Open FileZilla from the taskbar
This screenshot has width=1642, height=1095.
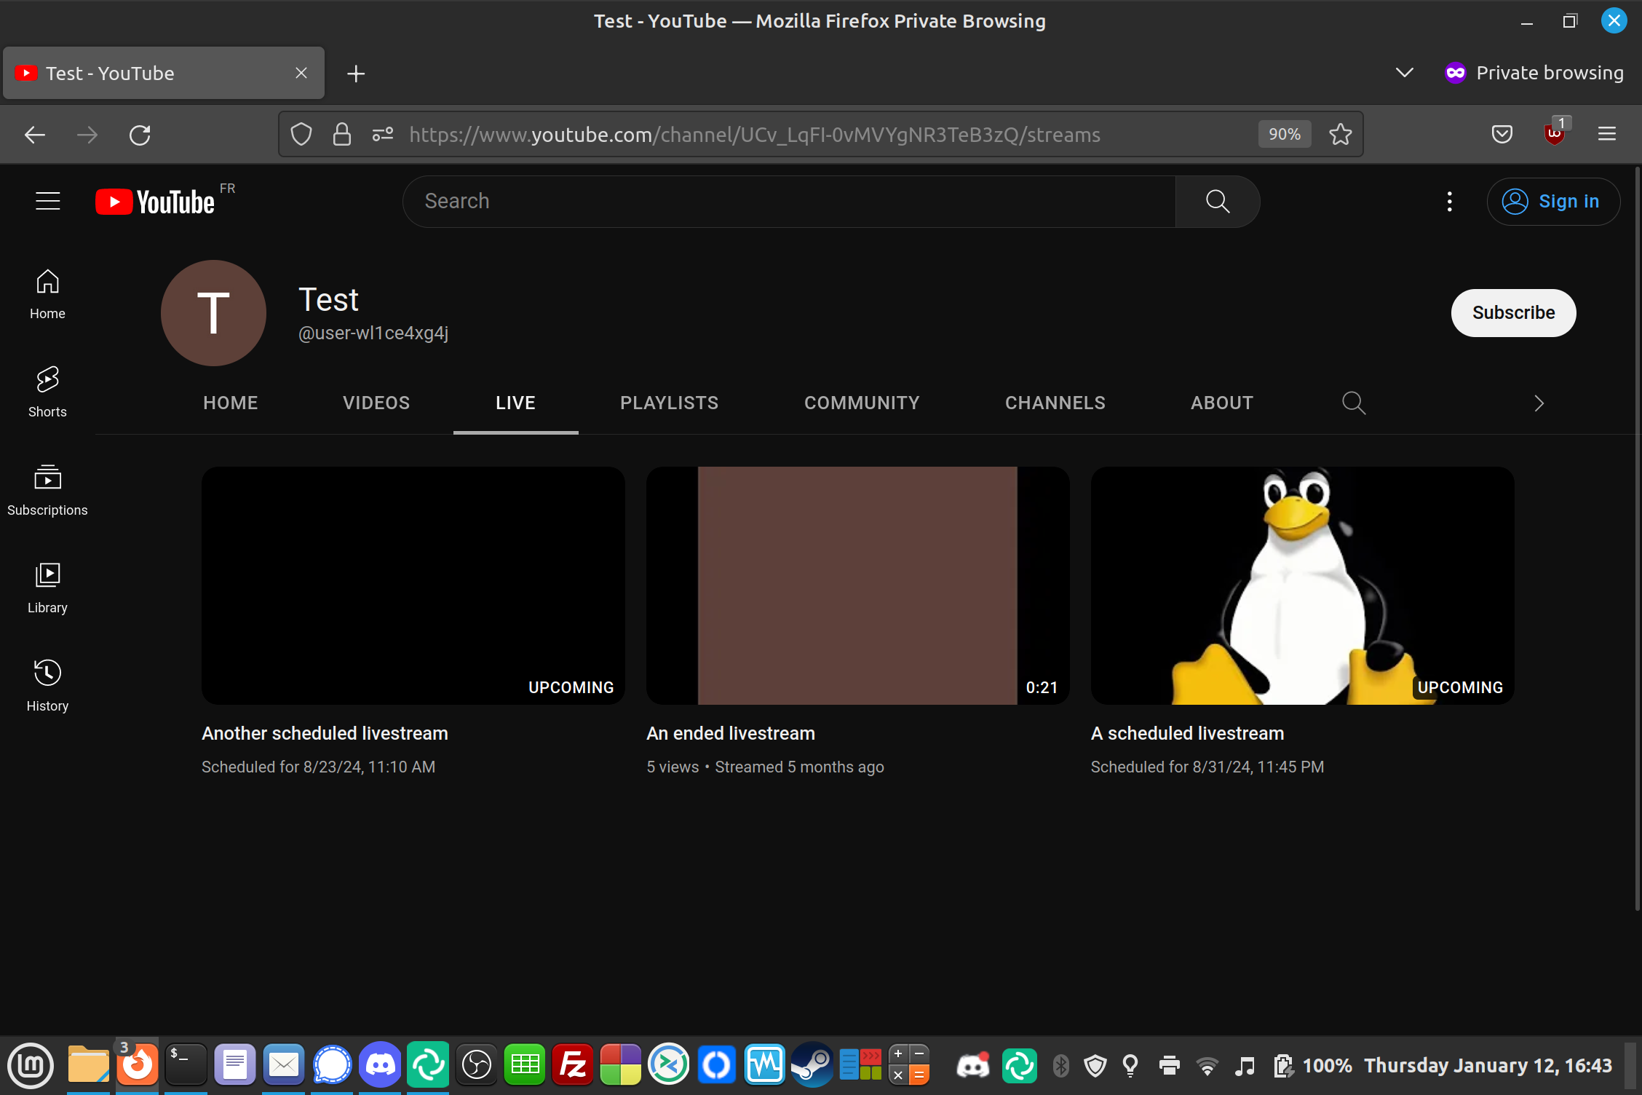pyautogui.click(x=572, y=1064)
